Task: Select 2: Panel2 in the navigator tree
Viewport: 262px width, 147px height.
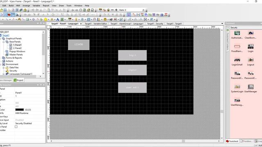Action: point(17,48)
